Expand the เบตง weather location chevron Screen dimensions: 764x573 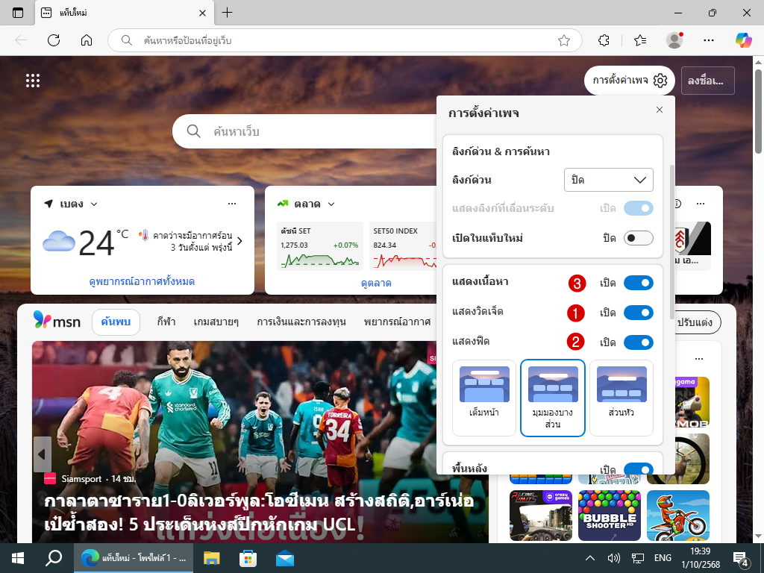coord(94,204)
